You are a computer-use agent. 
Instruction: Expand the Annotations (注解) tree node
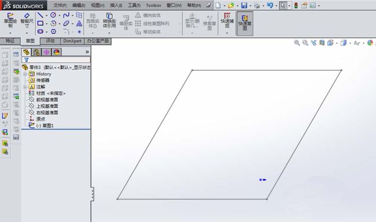coord(25,87)
